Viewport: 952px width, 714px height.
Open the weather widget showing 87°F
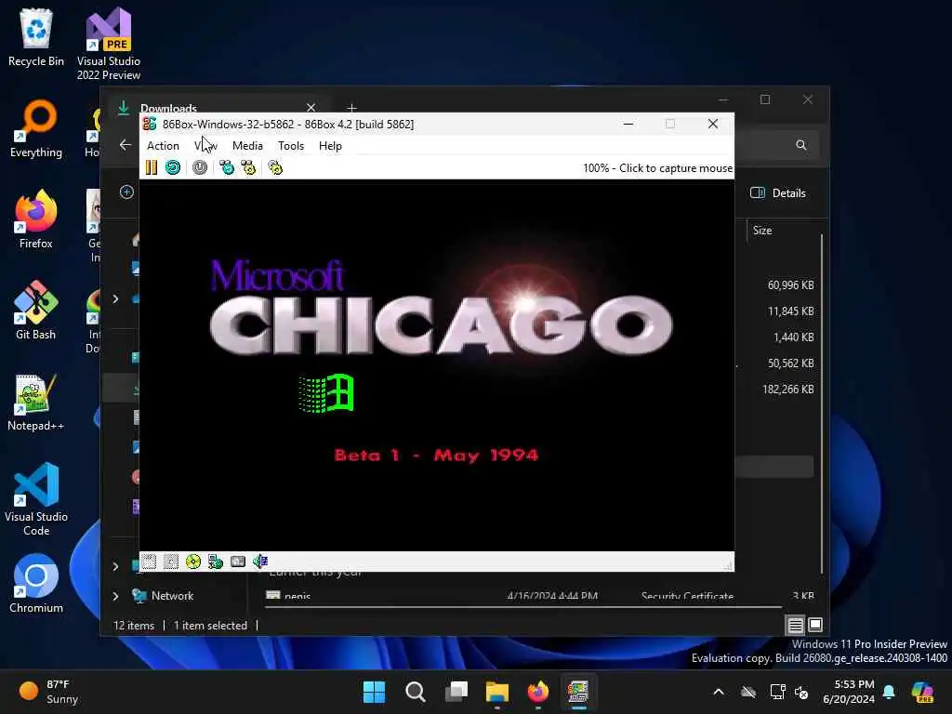pyautogui.click(x=48, y=692)
